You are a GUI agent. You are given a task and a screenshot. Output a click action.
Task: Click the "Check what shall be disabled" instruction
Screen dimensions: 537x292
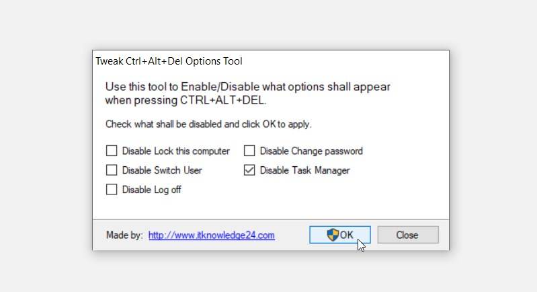(x=208, y=124)
